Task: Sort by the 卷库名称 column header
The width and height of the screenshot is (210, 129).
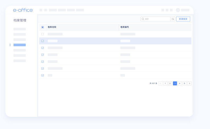Action: click(52, 27)
